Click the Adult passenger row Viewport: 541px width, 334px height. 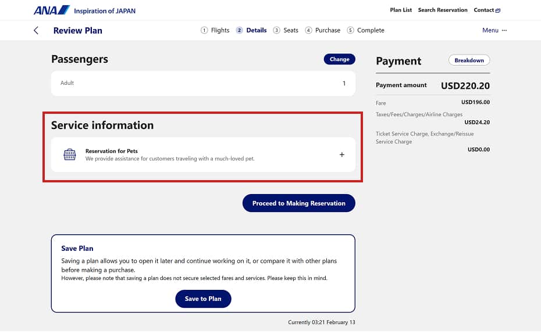point(203,83)
